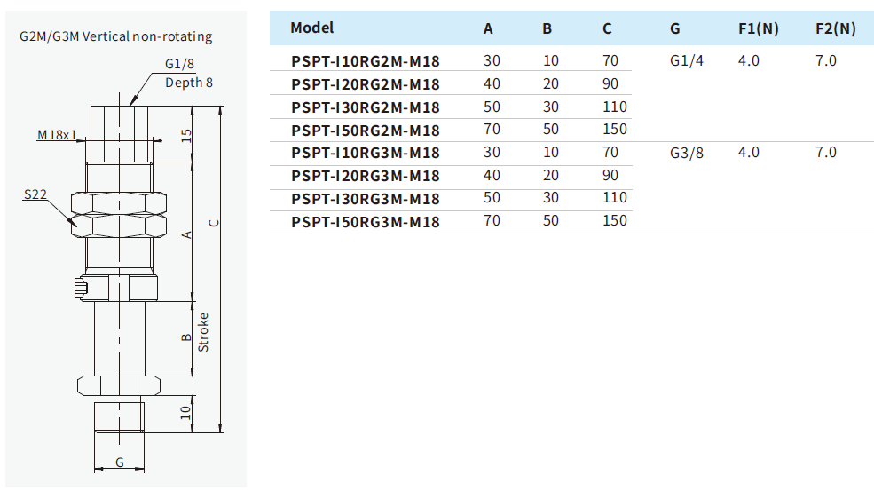Click the Model column header
The height and width of the screenshot is (491, 874).
click(312, 28)
